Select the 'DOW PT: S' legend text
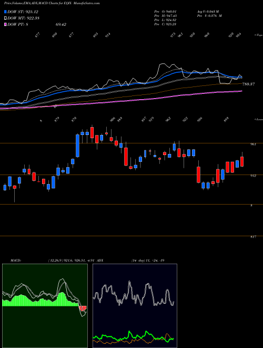The height and width of the screenshot is (348, 263). pos(18,25)
